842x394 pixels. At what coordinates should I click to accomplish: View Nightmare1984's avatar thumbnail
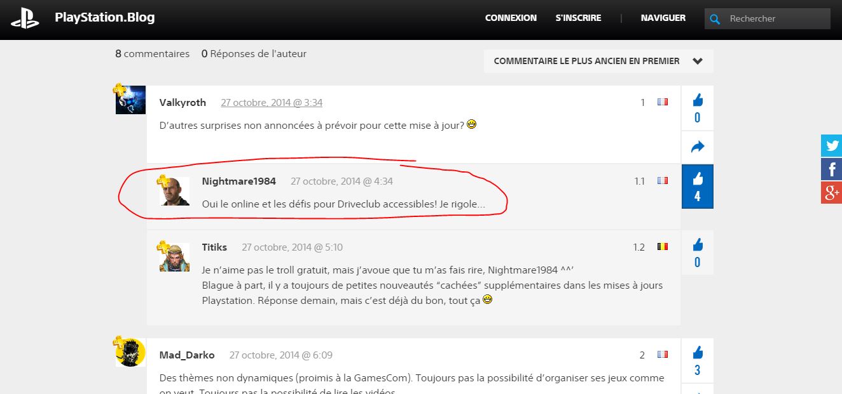(x=174, y=192)
